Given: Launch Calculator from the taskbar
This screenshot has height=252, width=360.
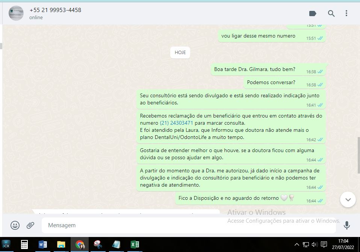Looking at the screenshot, I should coord(24,245).
